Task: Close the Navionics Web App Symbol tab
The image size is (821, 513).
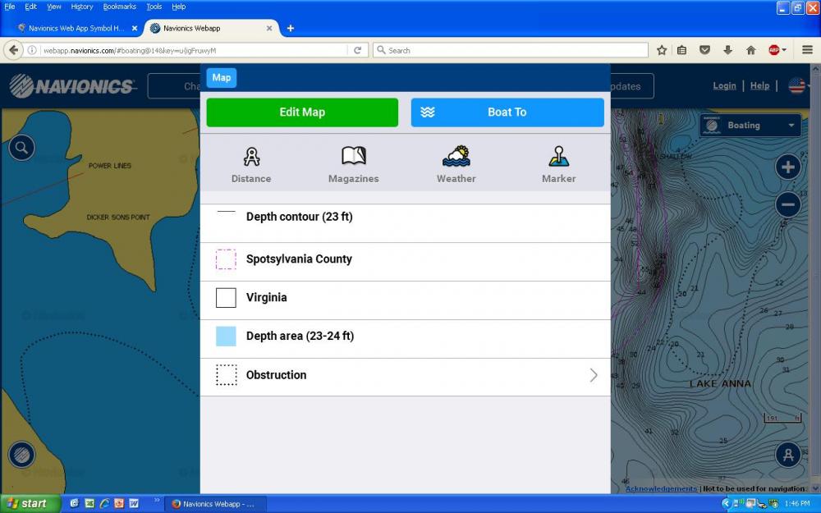Action: click(x=135, y=28)
